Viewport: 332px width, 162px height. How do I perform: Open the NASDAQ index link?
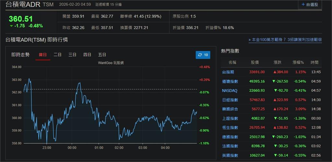pos(230,91)
